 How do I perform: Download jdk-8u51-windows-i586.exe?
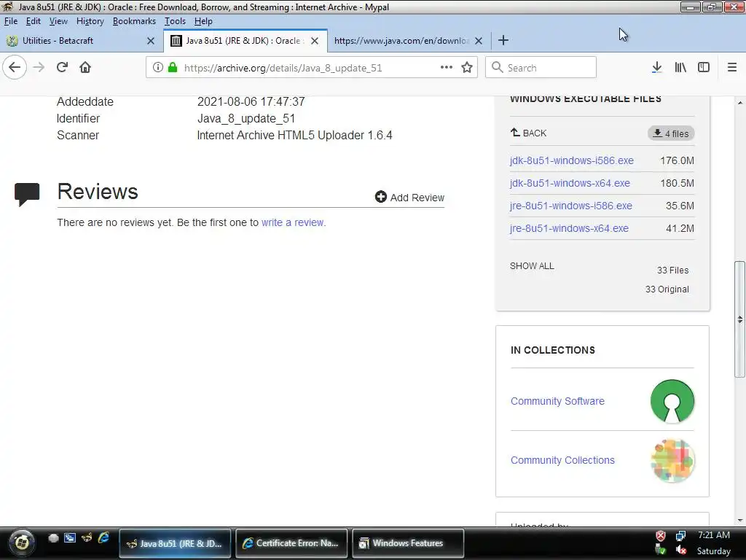(571, 160)
